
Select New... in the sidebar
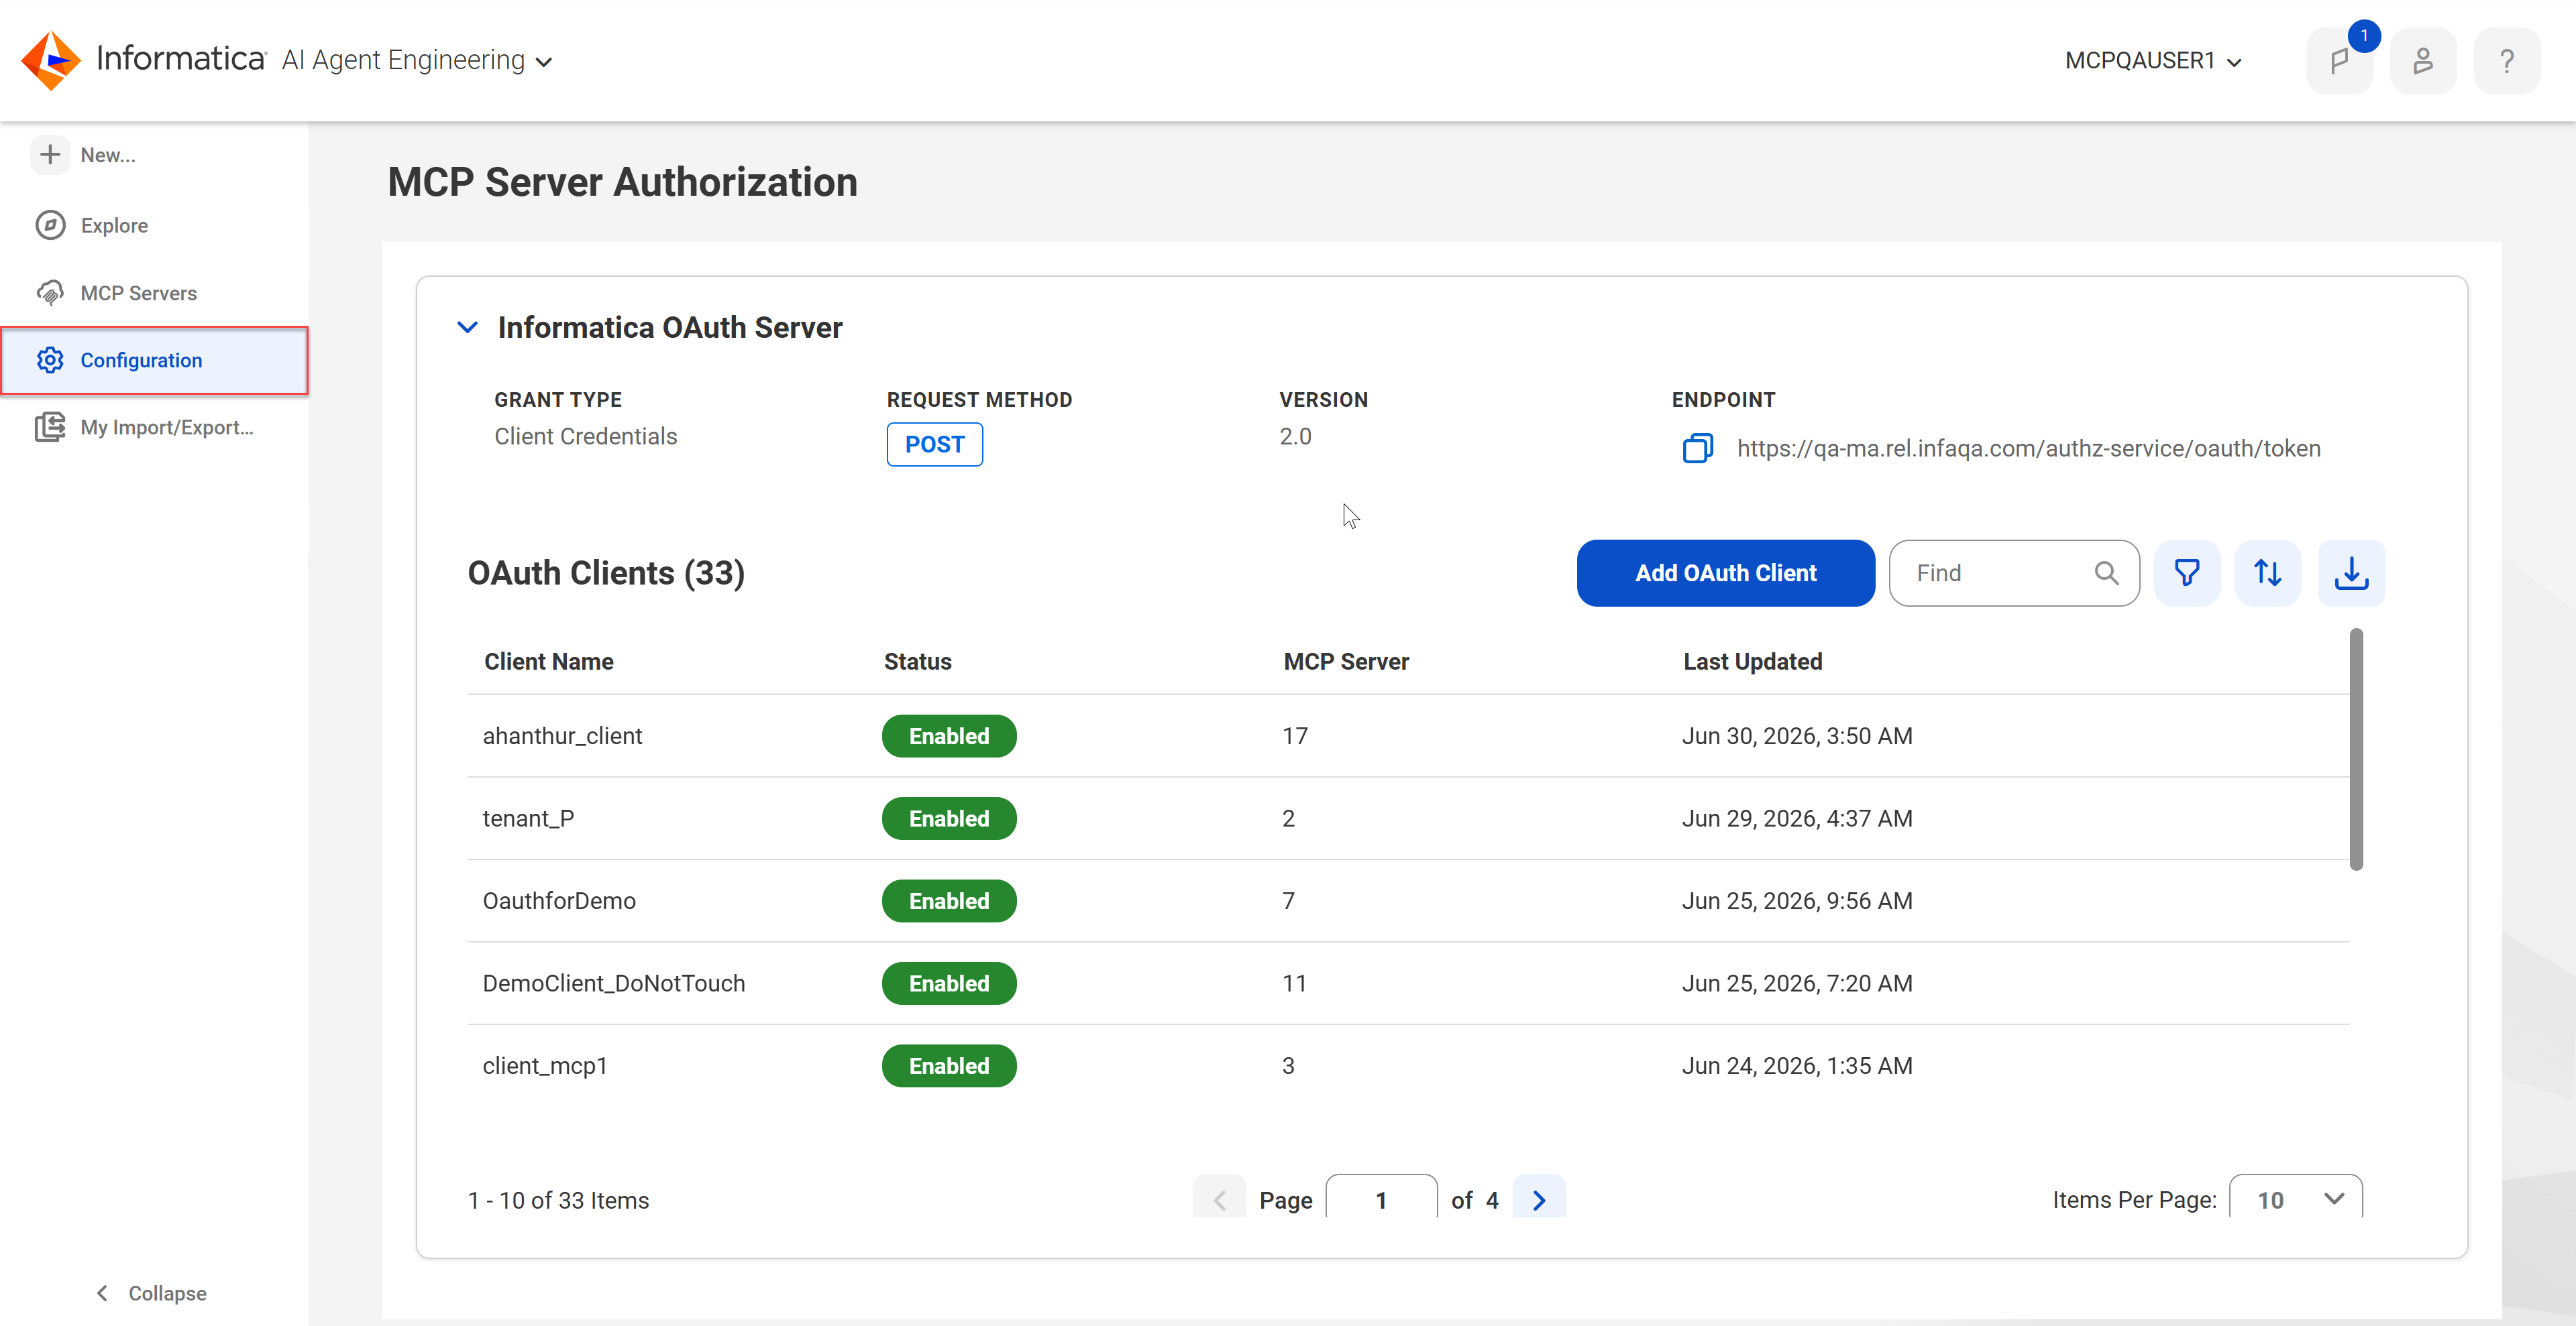108,155
